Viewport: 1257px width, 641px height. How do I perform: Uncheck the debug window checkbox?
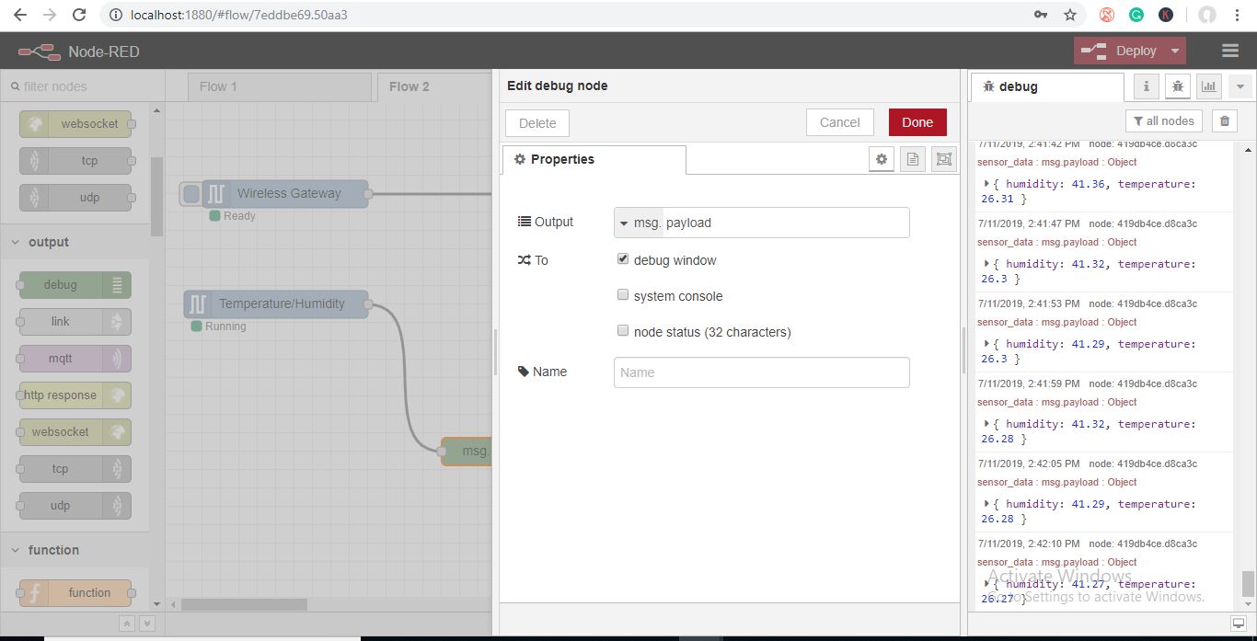click(623, 259)
